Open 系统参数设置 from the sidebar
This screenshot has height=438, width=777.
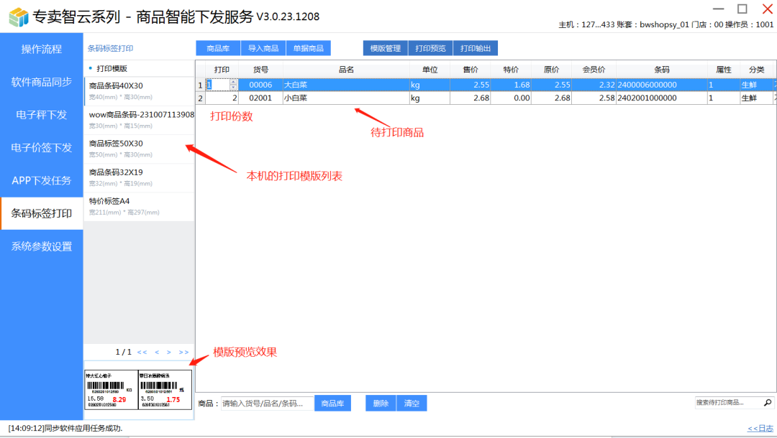tap(42, 246)
